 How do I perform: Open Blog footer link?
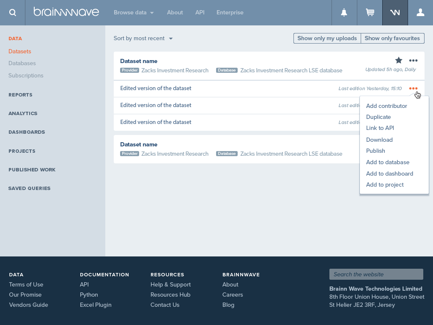(x=228, y=305)
